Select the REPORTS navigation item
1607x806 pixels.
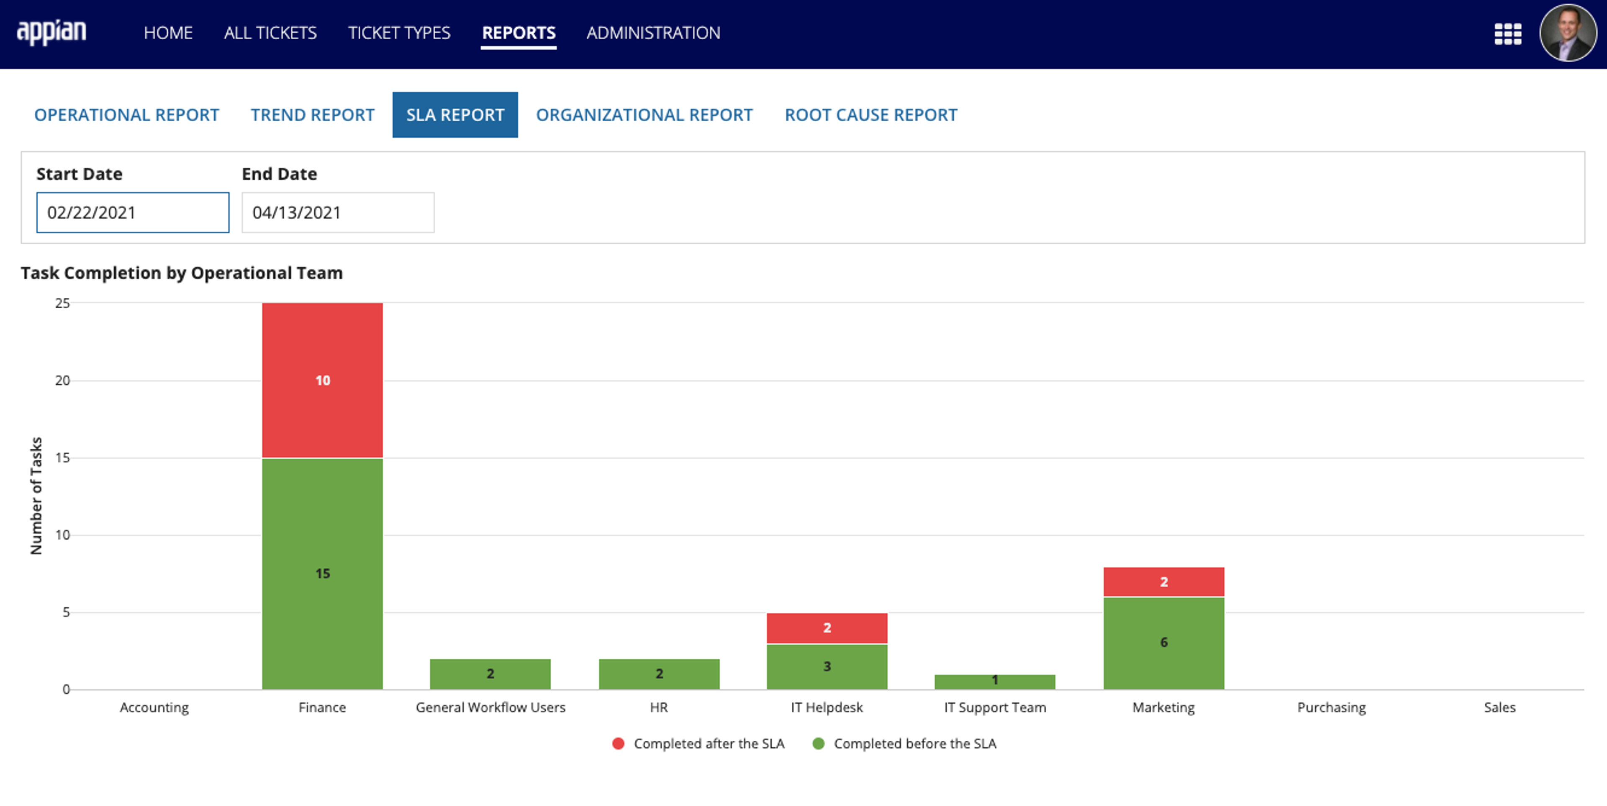pyautogui.click(x=519, y=32)
